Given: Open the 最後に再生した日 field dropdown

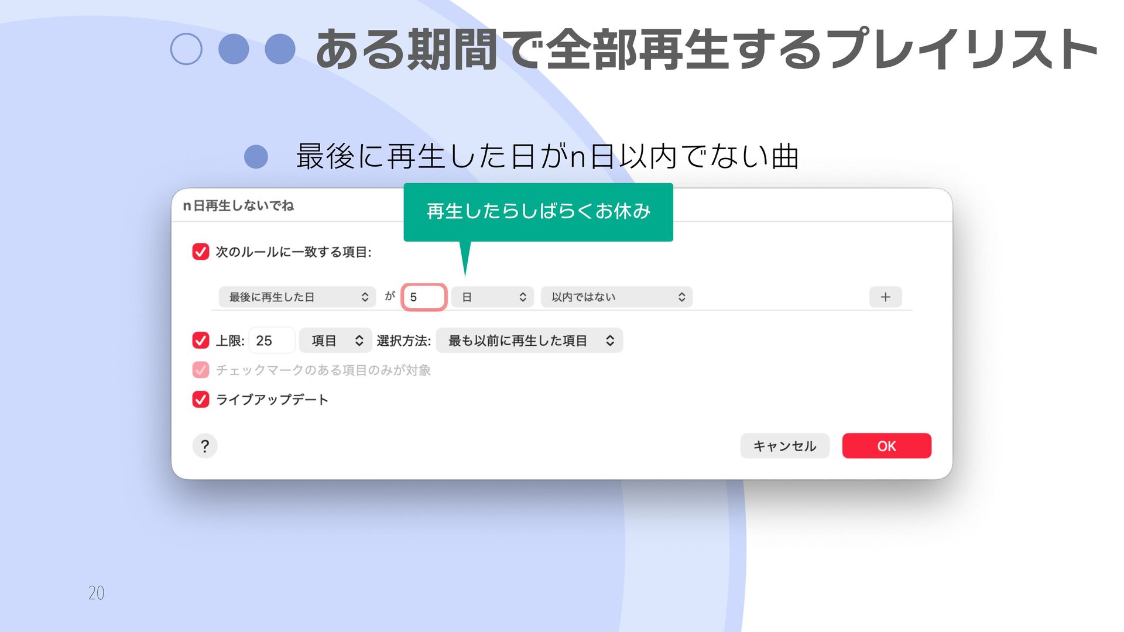Looking at the screenshot, I should (297, 297).
